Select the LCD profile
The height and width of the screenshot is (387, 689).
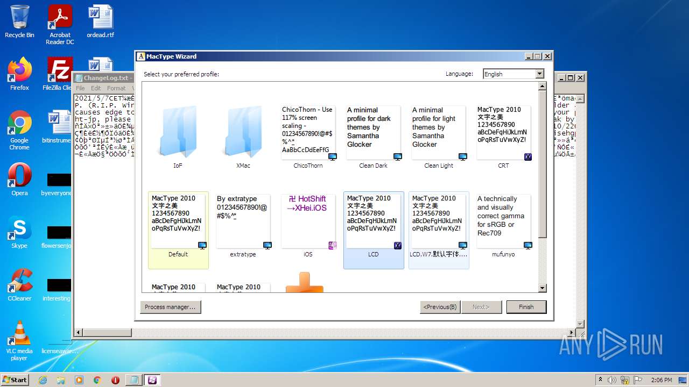coord(374,230)
